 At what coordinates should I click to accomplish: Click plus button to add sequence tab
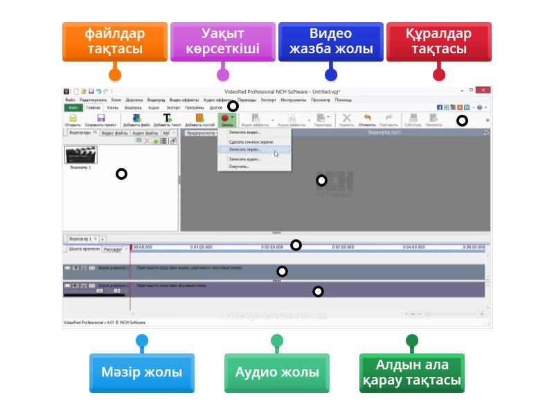(102, 239)
